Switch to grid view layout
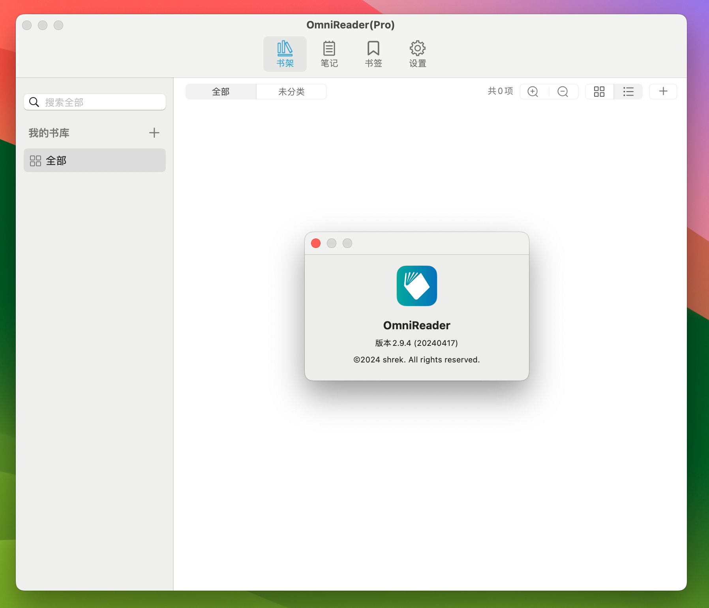The height and width of the screenshot is (608, 709). (599, 92)
